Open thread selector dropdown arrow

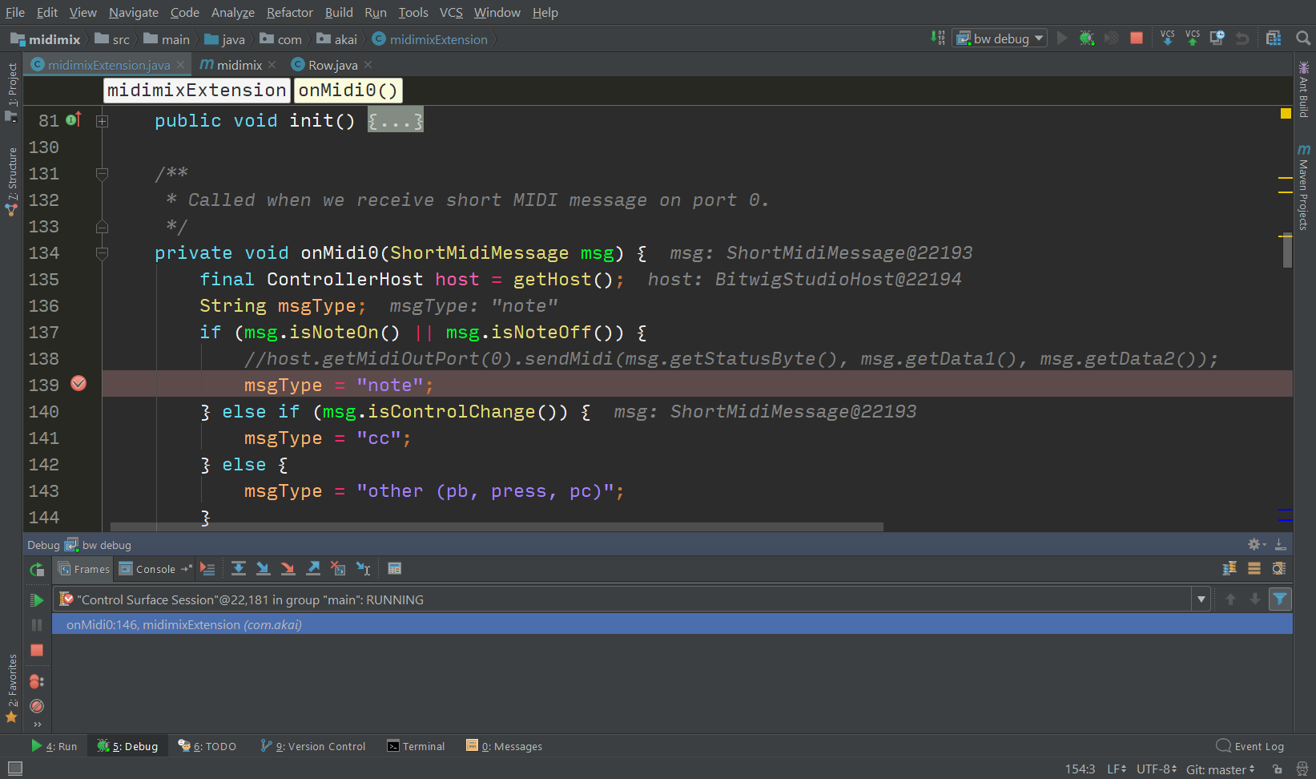tap(1201, 599)
